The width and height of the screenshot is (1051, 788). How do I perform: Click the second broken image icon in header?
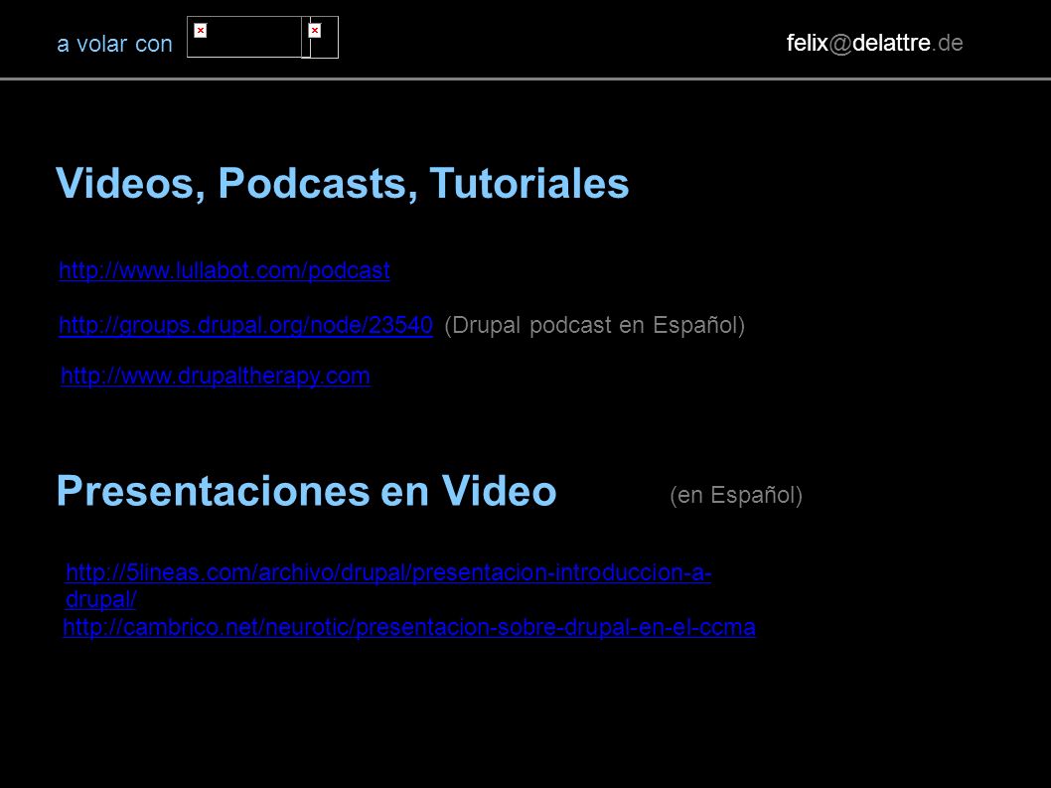[314, 30]
